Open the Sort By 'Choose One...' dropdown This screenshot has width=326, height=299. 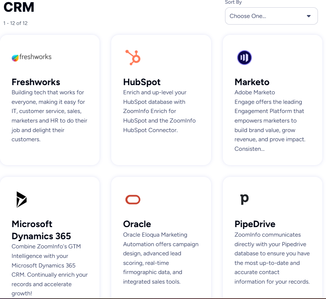(x=271, y=16)
